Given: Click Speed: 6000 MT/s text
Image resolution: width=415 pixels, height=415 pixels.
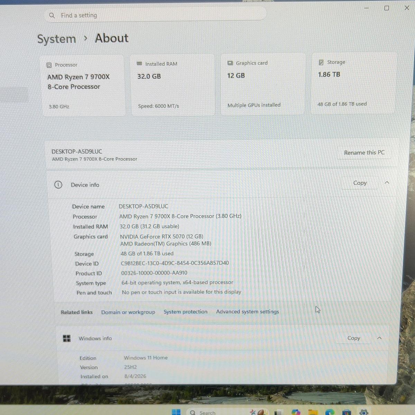Looking at the screenshot, I should pyautogui.click(x=158, y=106).
